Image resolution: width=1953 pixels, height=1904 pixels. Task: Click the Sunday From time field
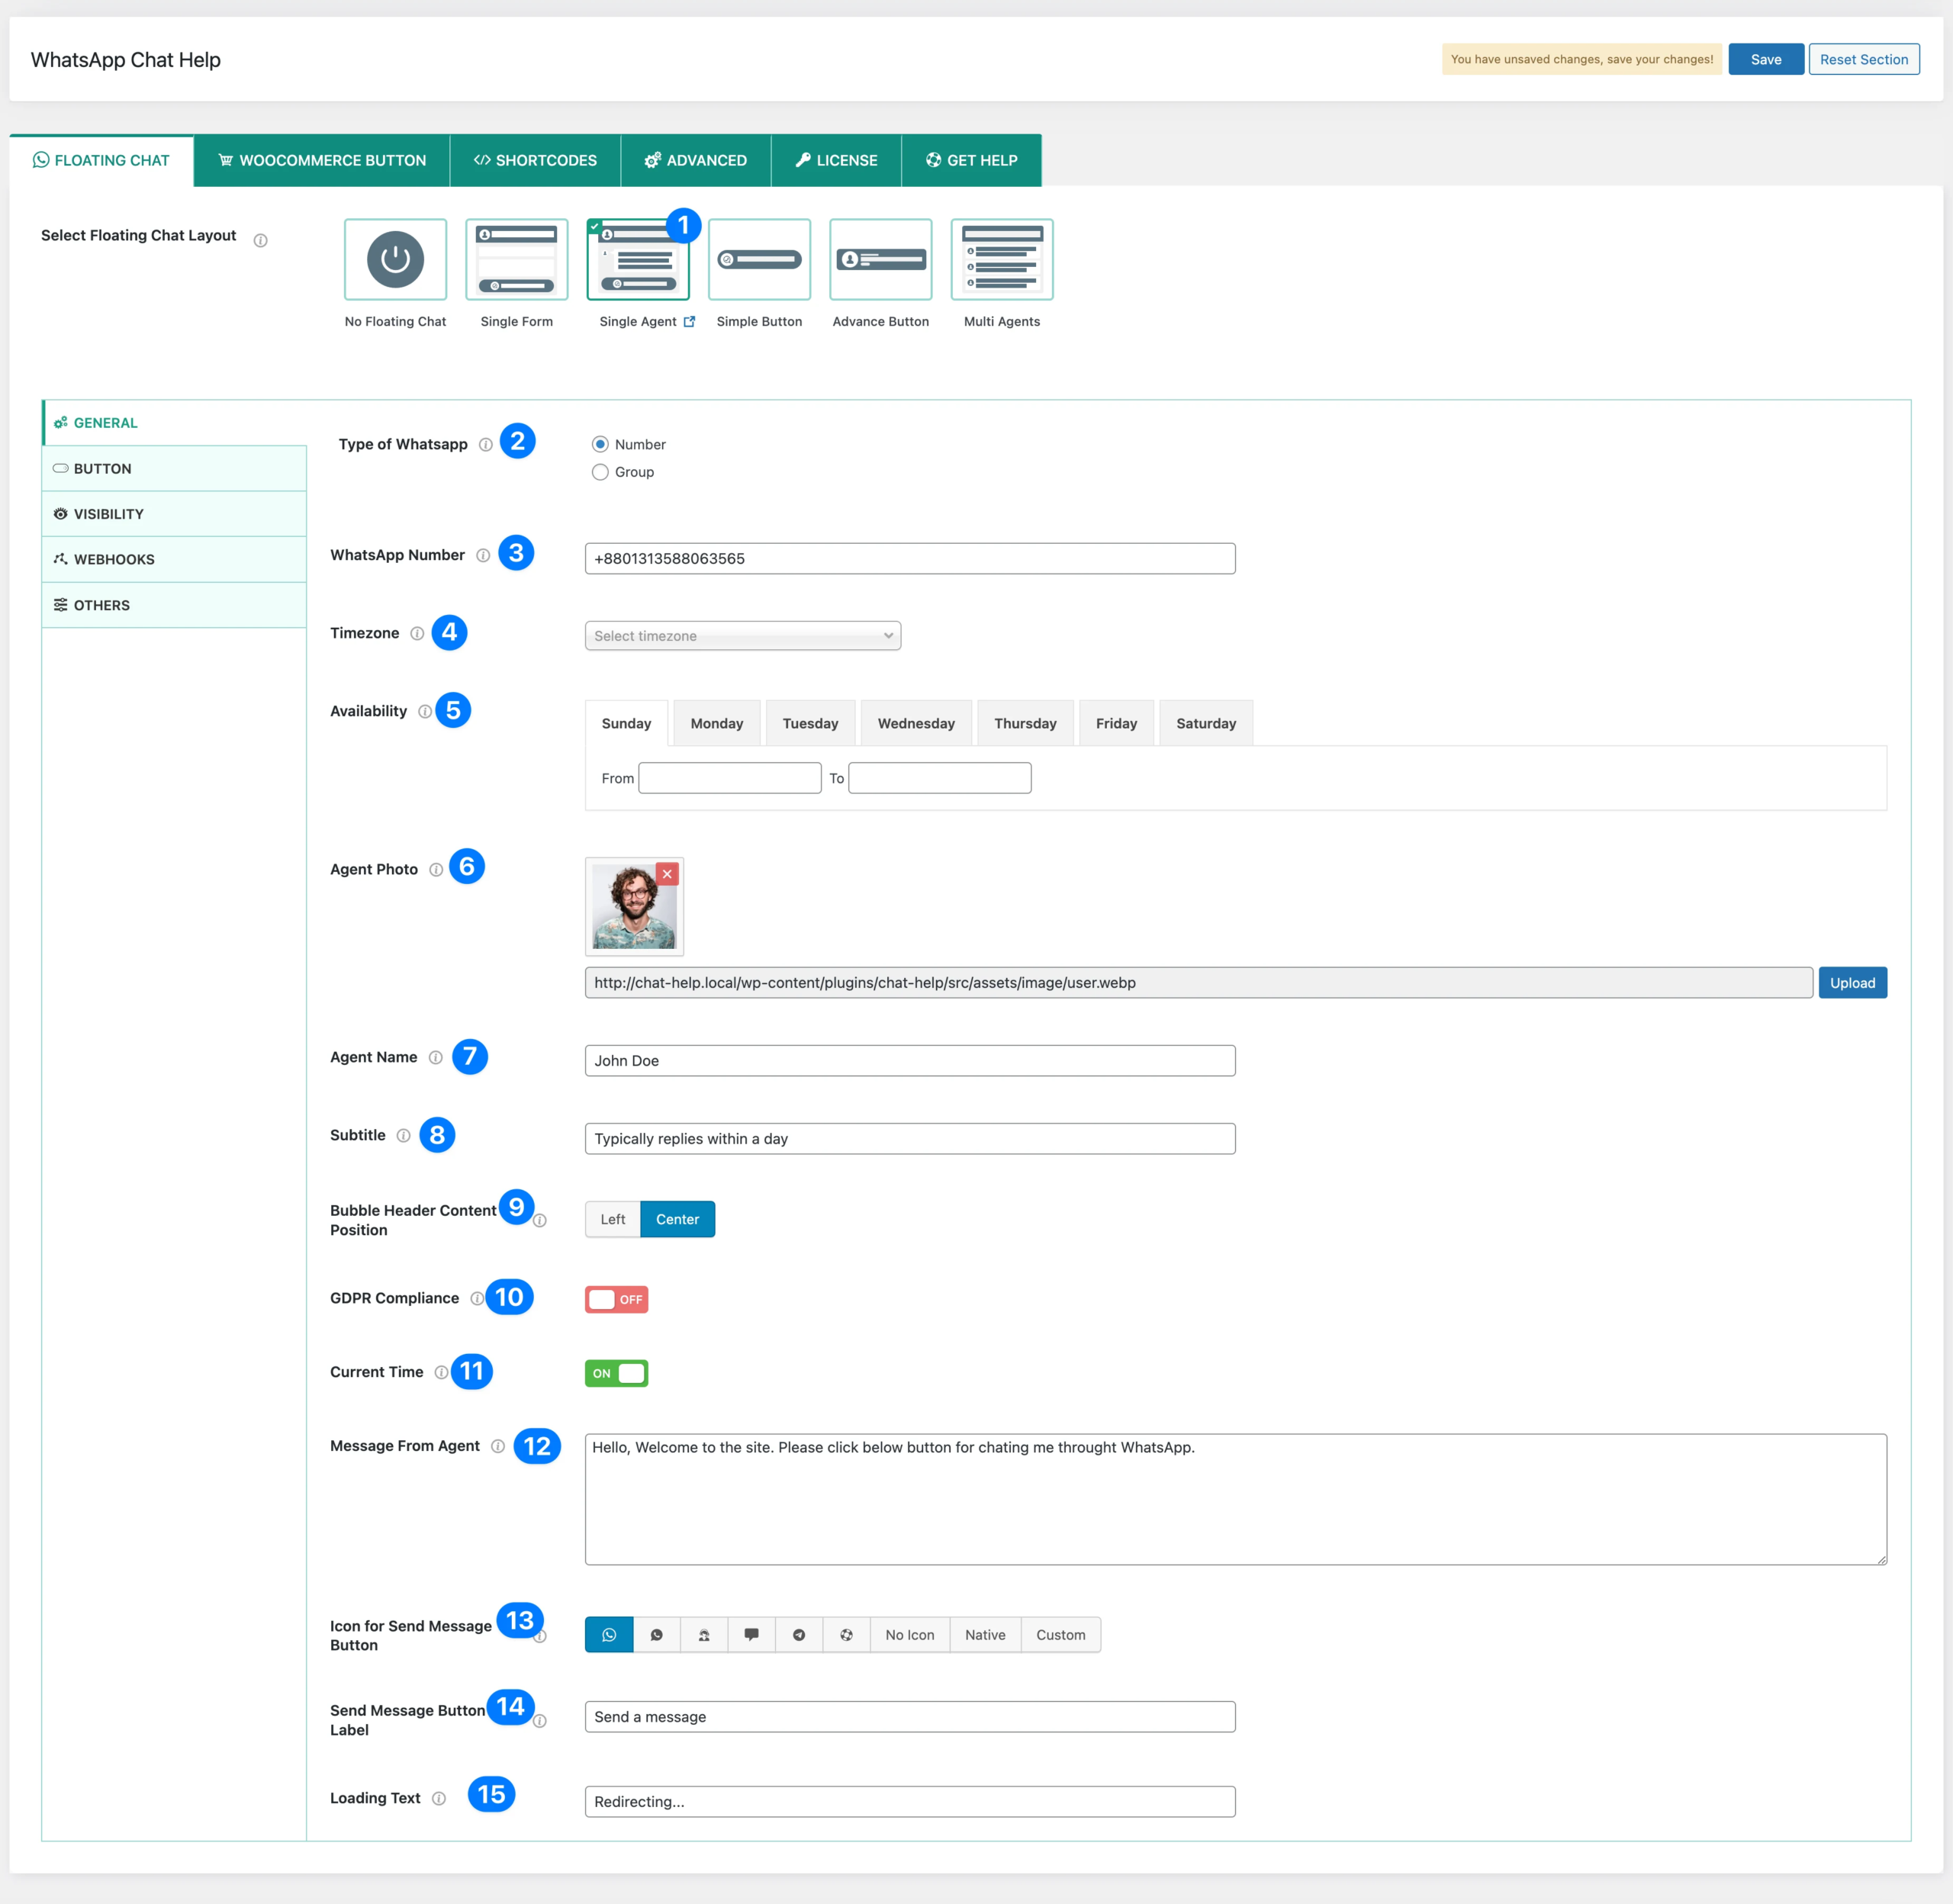coord(730,778)
